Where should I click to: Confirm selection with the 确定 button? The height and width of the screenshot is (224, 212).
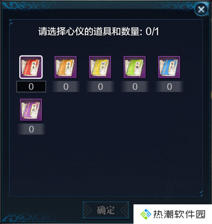106,210
